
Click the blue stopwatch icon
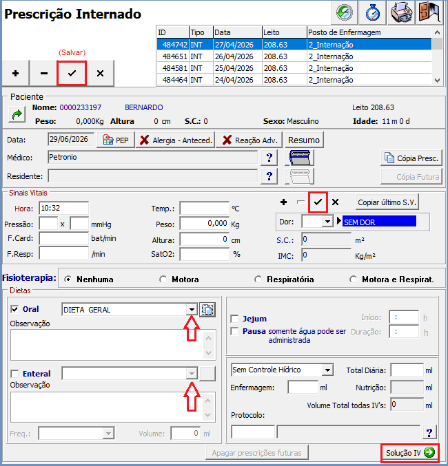(x=372, y=12)
